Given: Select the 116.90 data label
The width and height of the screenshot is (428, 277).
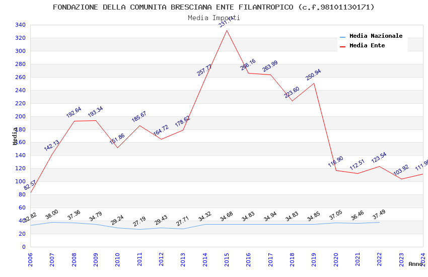Looking at the screenshot, I should [335, 162].
